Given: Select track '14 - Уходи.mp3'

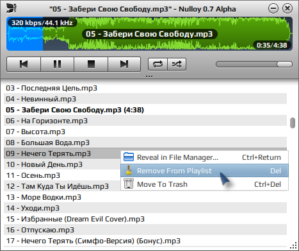Looking at the screenshot, I should [x=145, y=208].
